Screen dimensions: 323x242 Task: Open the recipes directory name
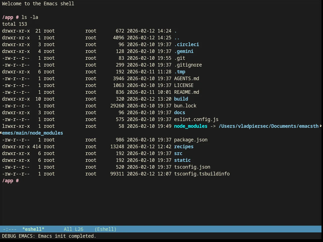tap(184, 146)
